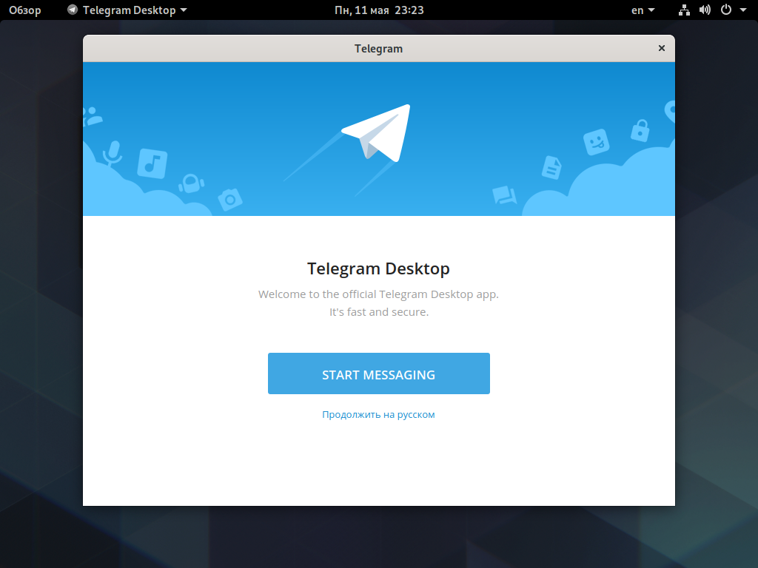This screenshot has height=568, width=758.
Task: Click the power icon in top bar
Action: 726,10
